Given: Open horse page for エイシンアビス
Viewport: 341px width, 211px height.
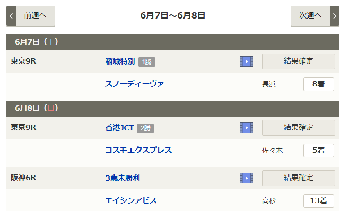Looking at the screenshot, I should (x=131, y=200).
